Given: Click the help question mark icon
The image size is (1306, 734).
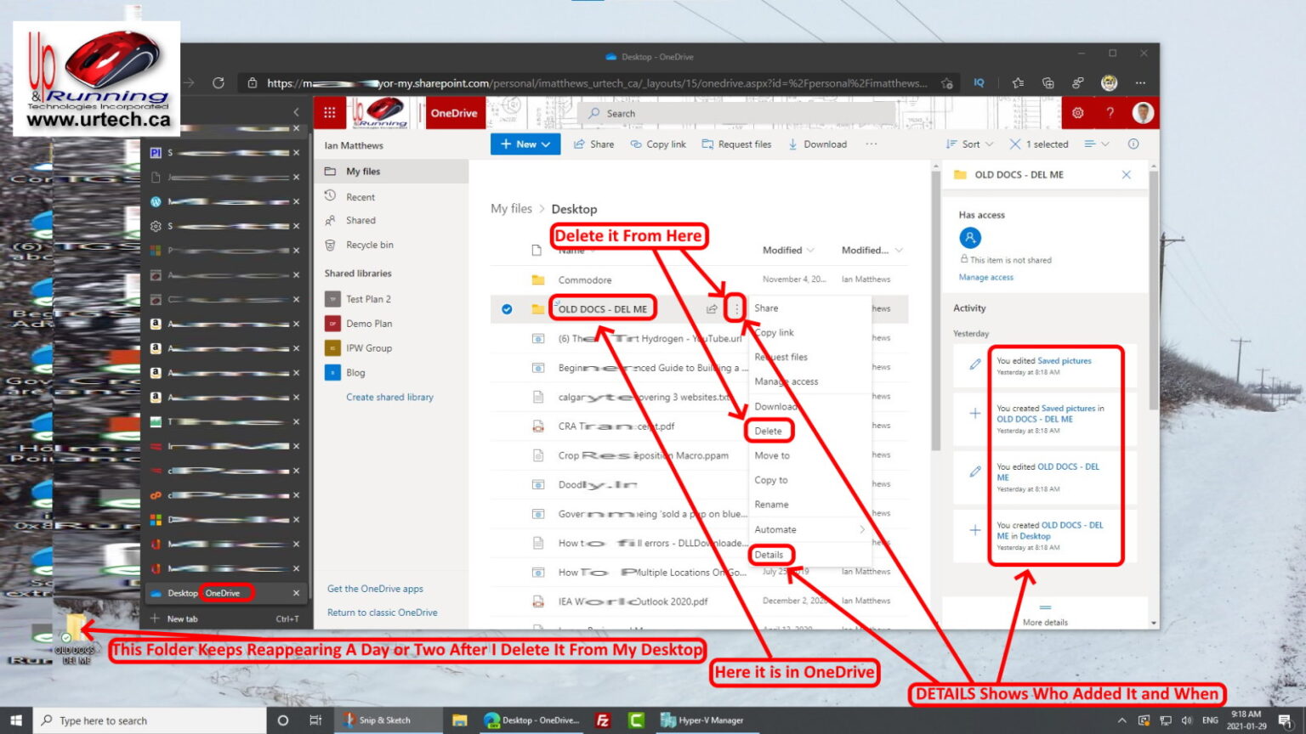Looking at the screenshot, I should [1110, 113].
